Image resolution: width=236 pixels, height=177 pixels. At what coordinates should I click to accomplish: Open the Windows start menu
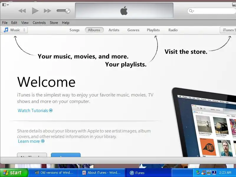[14, 173]
